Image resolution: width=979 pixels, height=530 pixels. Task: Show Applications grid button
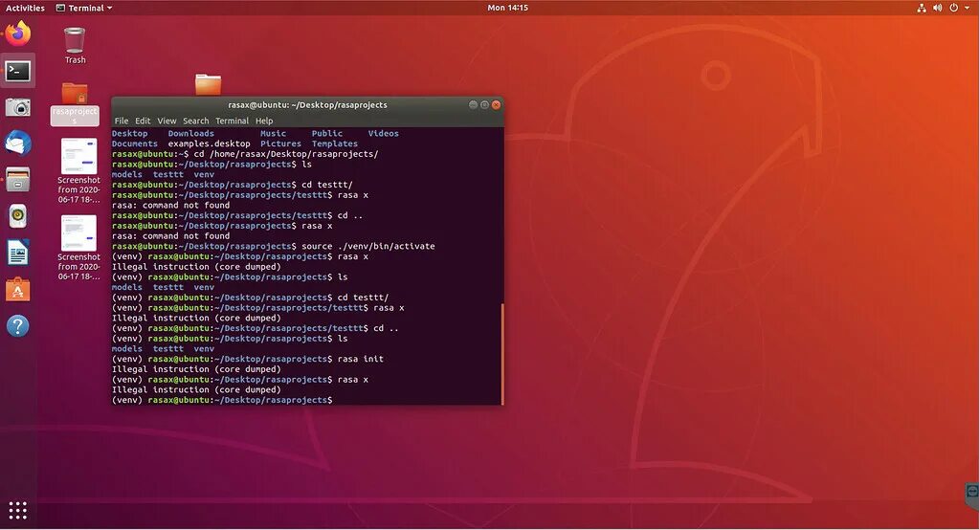coord(18,510)
